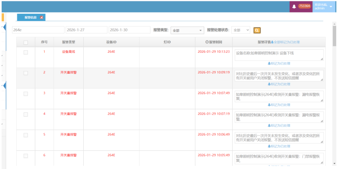The height and width of the screenshot is (169, 338).
Task: Click the 报警类型 column header
Action: [68, 42]
